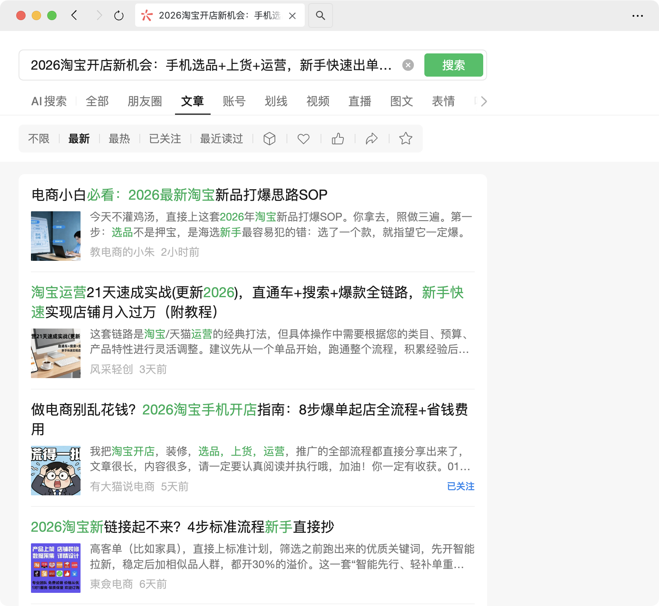Filter by the star favorites icon

click(x=406, y=139)
